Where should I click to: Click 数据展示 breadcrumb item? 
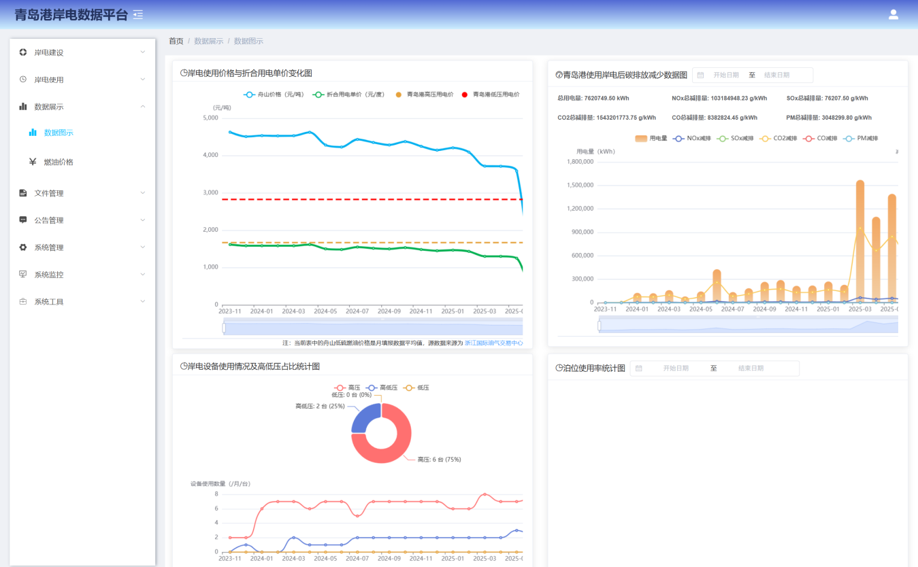[208, 41]
